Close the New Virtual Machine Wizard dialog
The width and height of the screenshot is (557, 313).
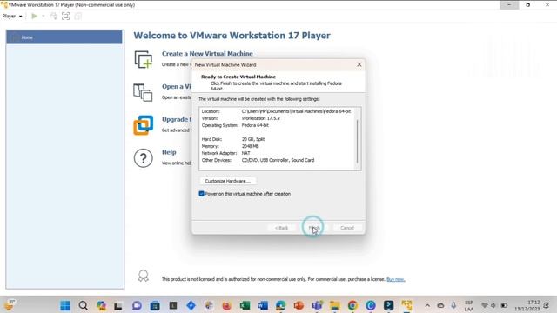359,64
